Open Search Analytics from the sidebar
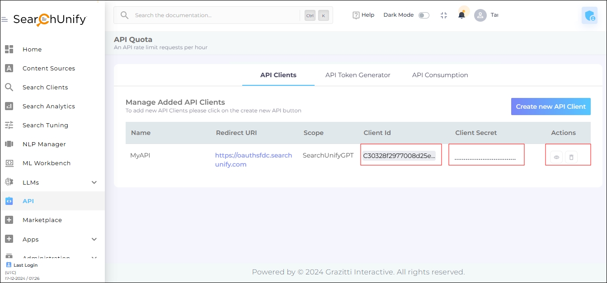Image resolution: width=607 pixels, height=283 pixels. tap(48, 106)
